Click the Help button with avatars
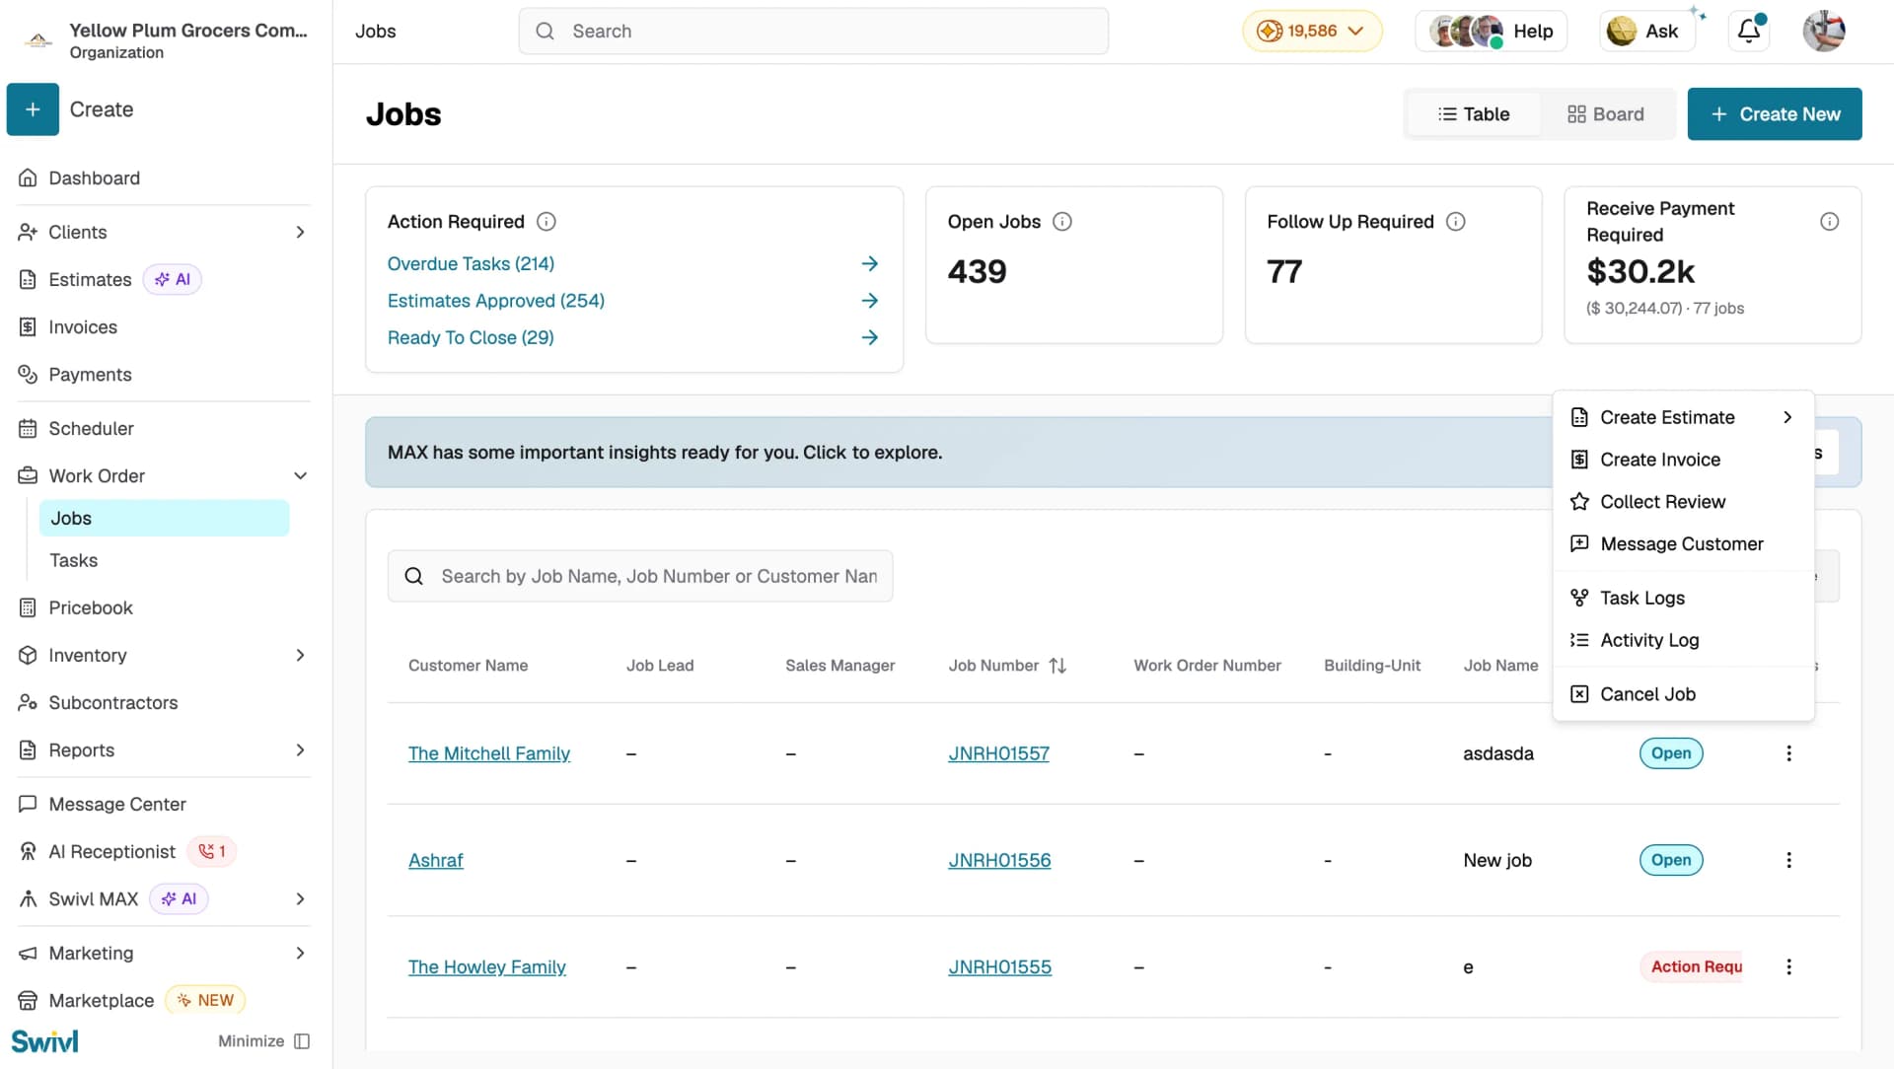Viewport: 1894px width, 1069px height. [x=1491, y=32]
